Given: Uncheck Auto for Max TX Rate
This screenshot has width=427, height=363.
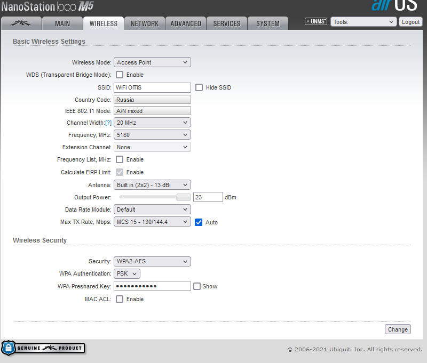Looking at the screenshot, I should [x=199, y=222].
